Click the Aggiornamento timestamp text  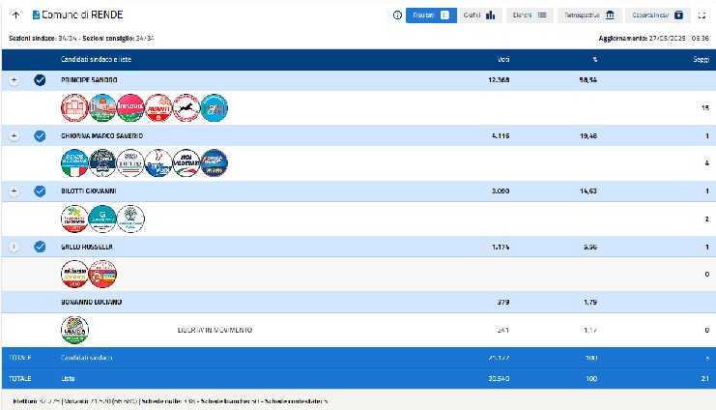(653, 39)
